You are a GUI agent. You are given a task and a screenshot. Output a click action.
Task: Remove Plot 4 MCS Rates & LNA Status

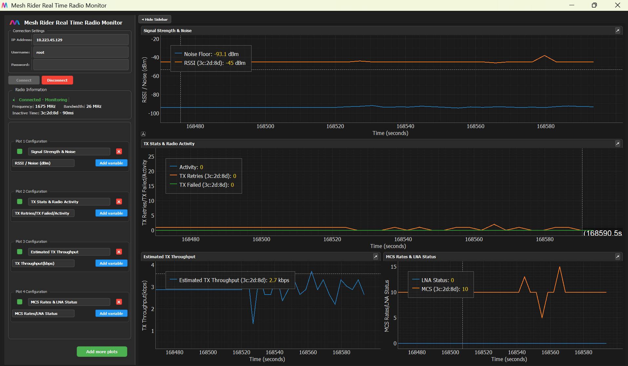(x=119, y=302)
